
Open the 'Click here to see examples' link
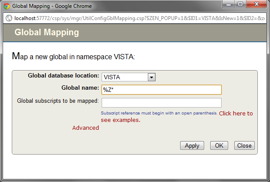pyautogui.click(x=236, y=113)
